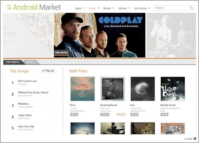The width and height of the screenshot is (199, 143).
Task: Click the close X icon at bottom right
Action: point(195,139)
